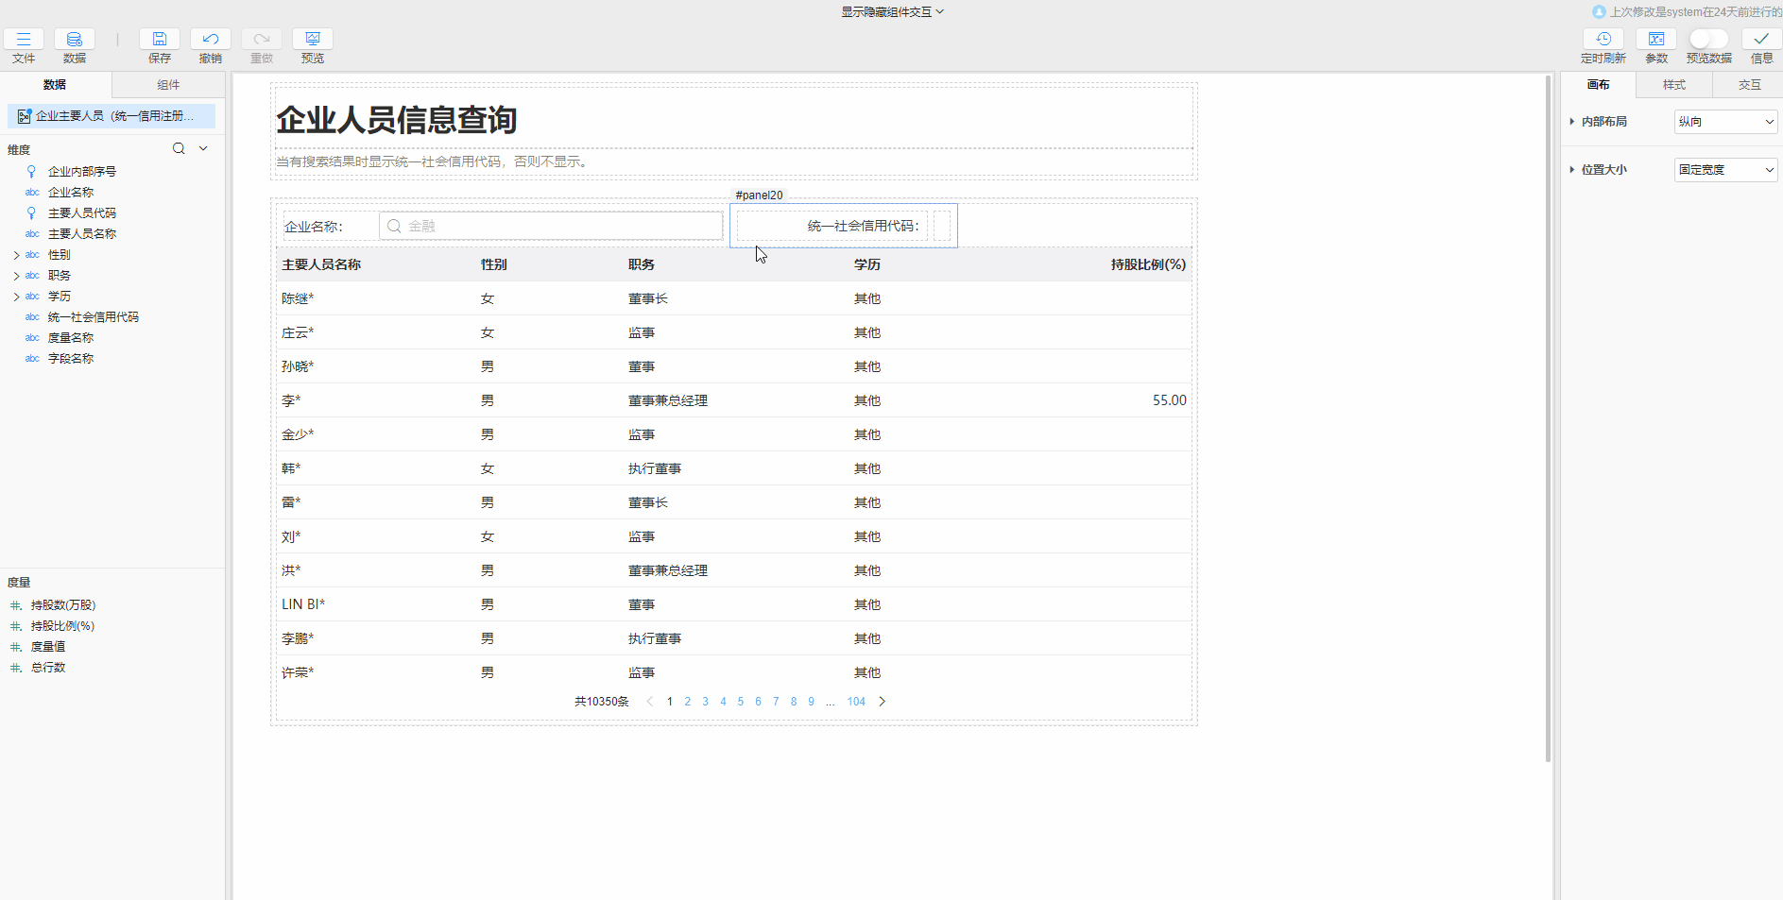
Task: Click the 数据 database icon in toolbar
Action: (x=75, y=40)
